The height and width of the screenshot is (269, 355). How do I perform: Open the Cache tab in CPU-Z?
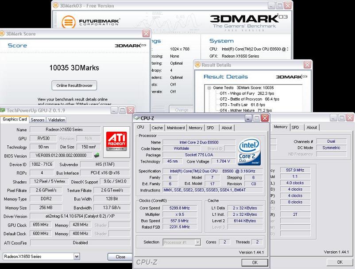click(x=157, y=128)
